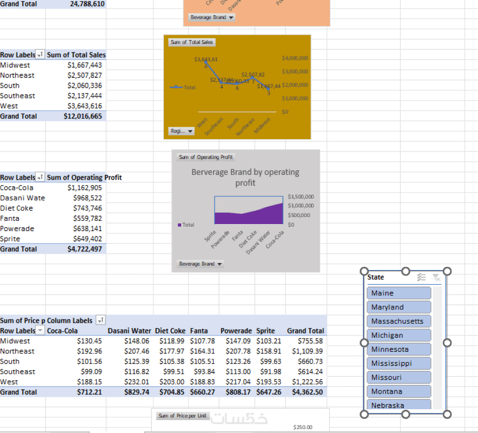Image resolution: width=478 pixels, height=433 pixels.
Task: Select the Dasani Water column header
Action: pos(129,331)
